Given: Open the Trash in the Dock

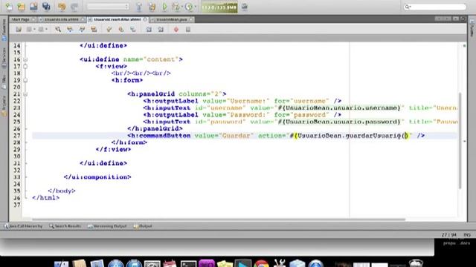Looking at the screenshot, I should pyautogui.click(x=416, y=263).
